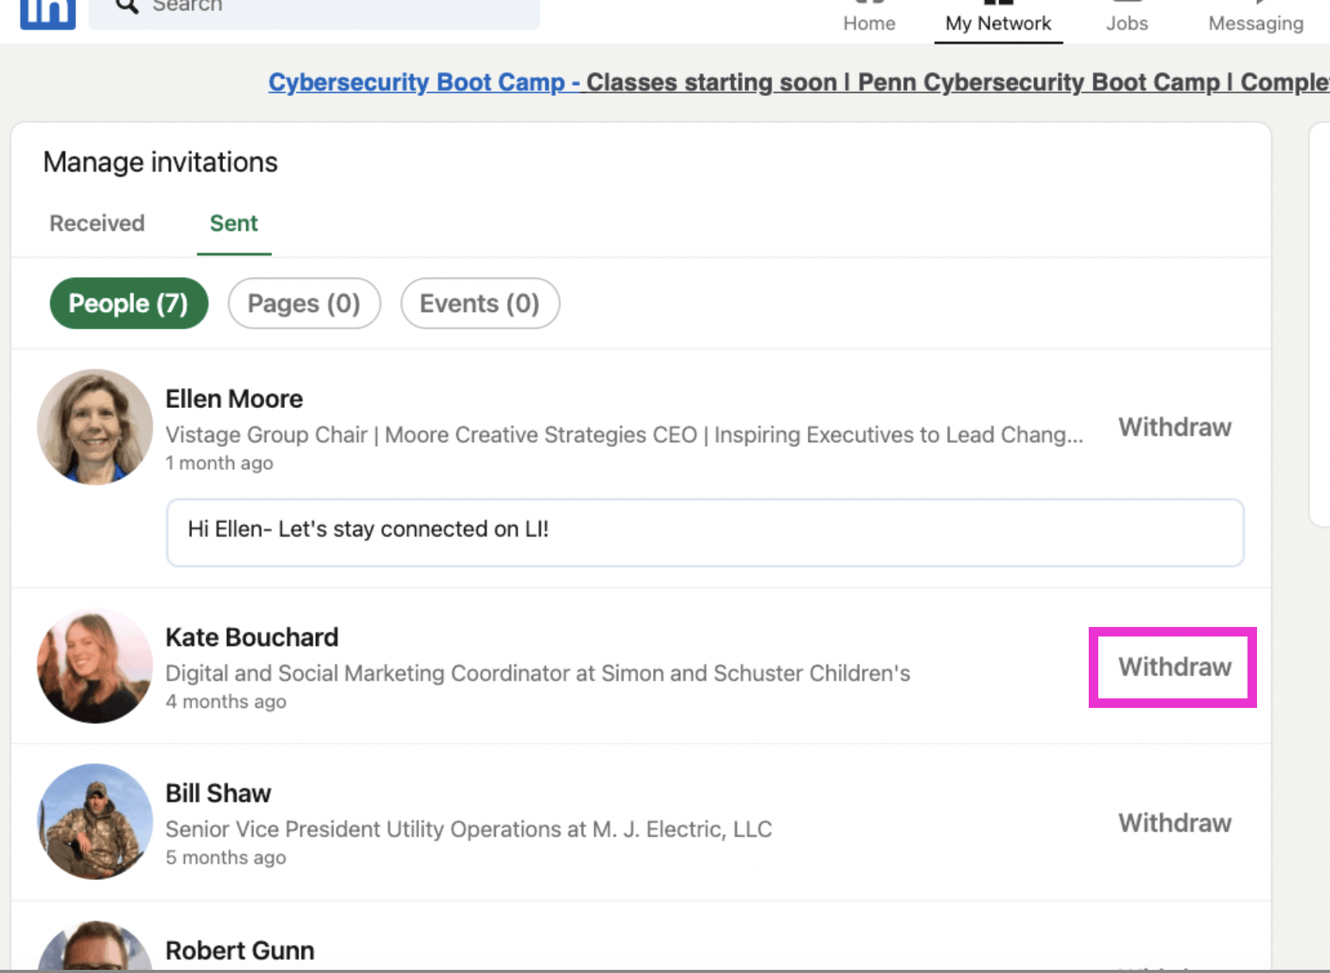
Task: Click the LinkedIn home logo icon
Action: click(x=48, y=12)
